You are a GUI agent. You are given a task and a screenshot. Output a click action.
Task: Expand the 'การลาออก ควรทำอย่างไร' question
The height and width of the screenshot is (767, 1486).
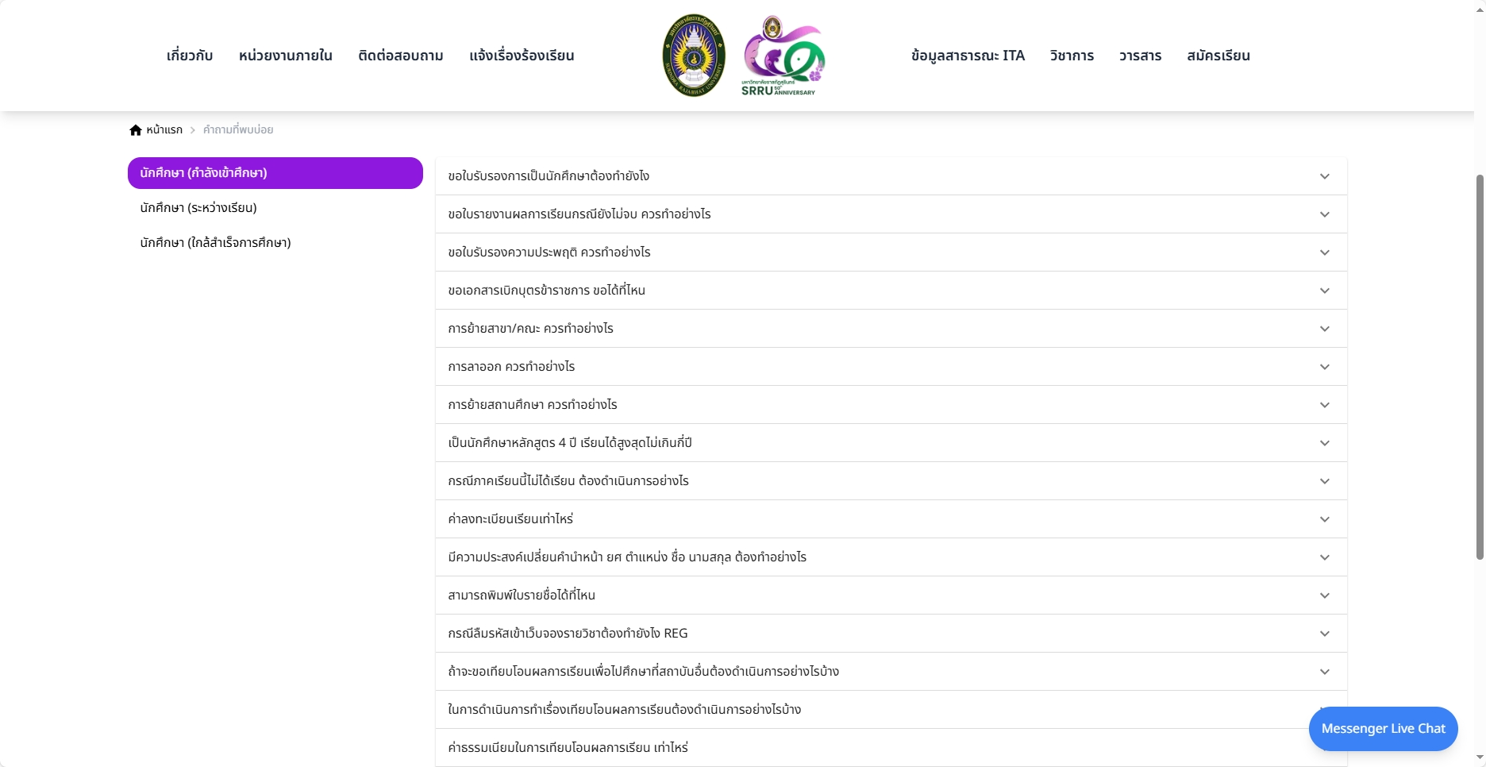887,366
